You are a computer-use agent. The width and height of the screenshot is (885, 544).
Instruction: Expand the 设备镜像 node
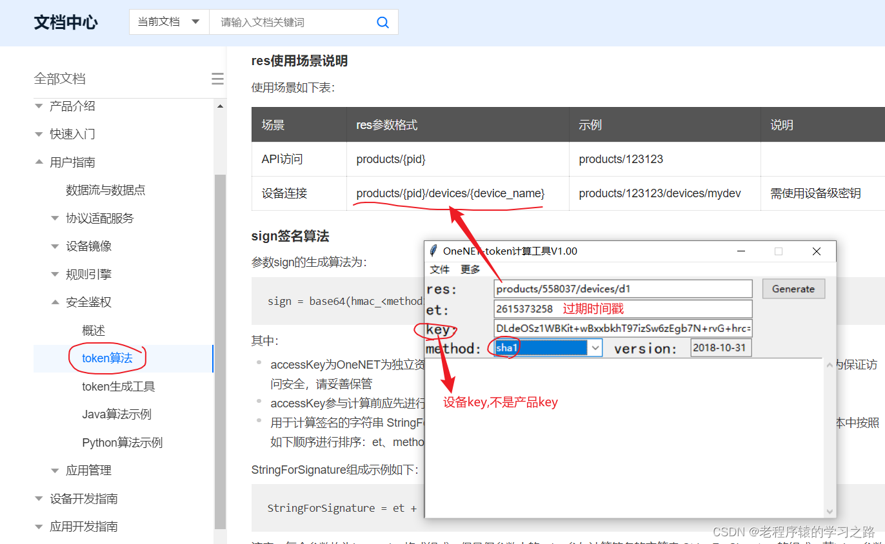click(x=55, y=246)
